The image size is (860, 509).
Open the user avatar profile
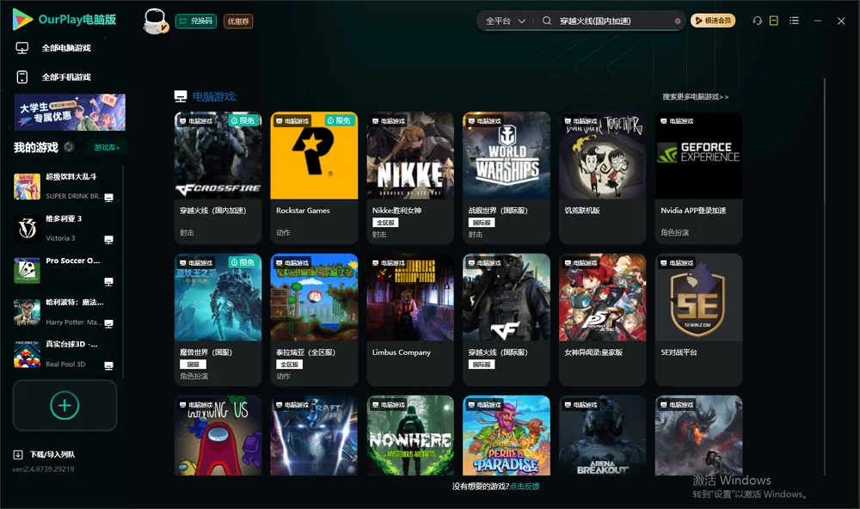pos(155,21)
